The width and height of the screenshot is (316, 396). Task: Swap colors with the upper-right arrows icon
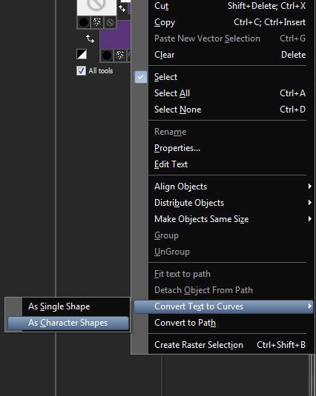click(122, 9)
